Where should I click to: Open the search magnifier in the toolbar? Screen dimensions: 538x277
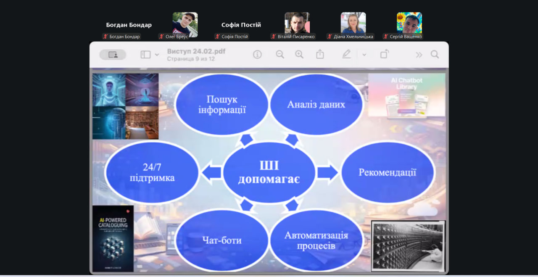tap(435, 55)
